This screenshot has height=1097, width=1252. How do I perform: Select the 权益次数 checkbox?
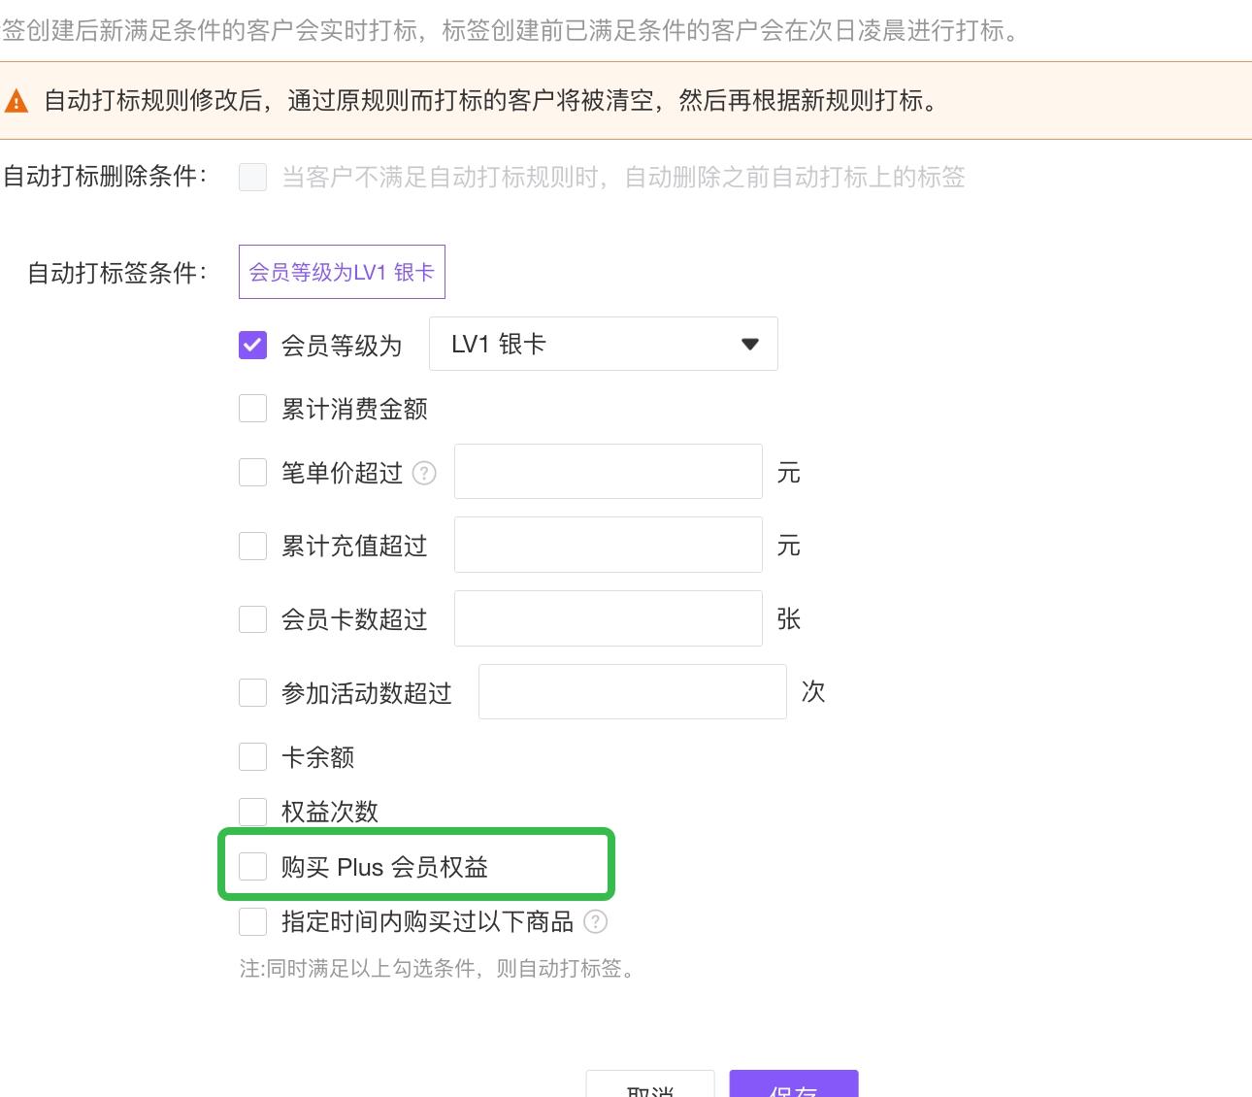[x=252, y=812]
